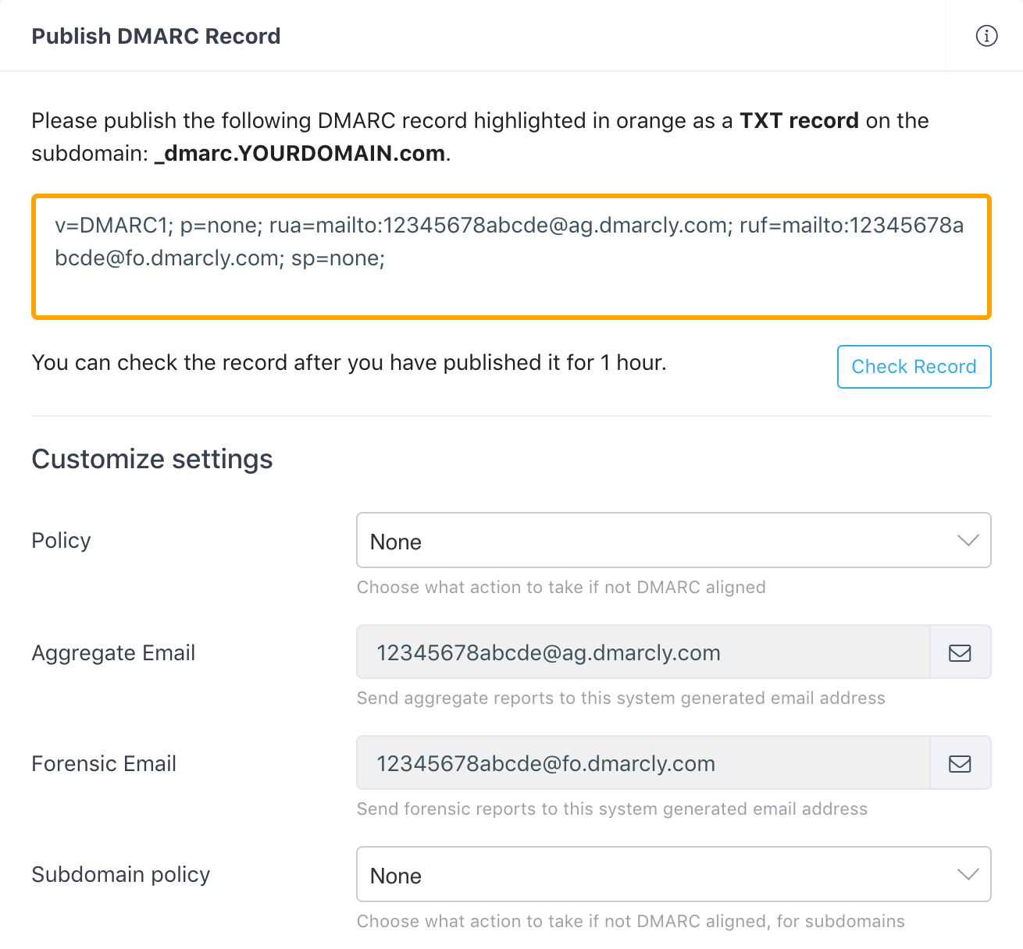Image resolution: width=1023 pixels, height=949 pixels.
Task: Click the Forensic Email address field
Action: pos(640,763)
